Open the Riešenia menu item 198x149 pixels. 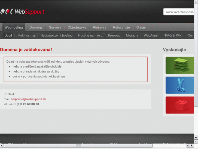coord(99,27)
